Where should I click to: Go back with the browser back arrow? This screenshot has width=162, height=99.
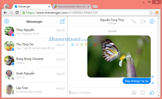(x=5, y=13)
